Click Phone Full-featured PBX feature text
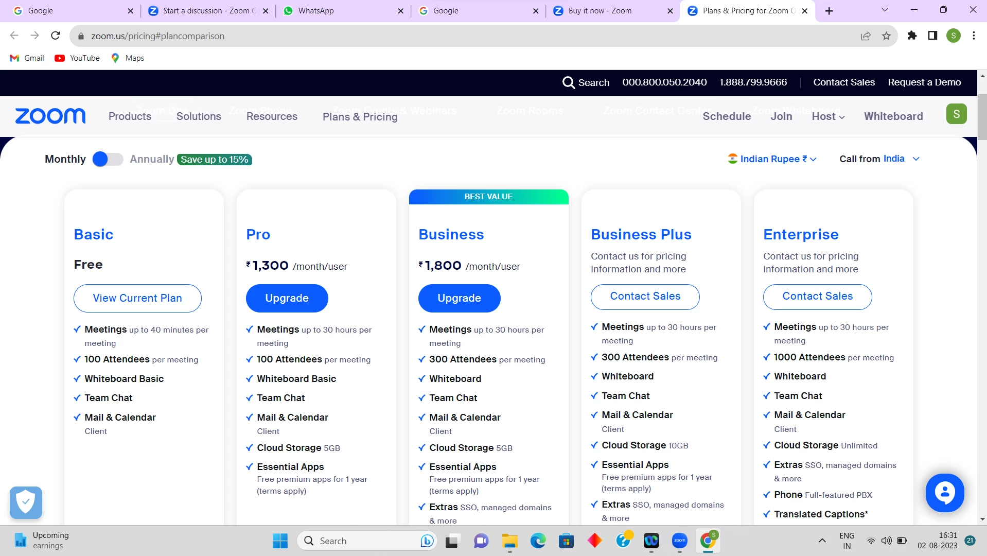Screen dimensions: 987x556 pos(823,495)
